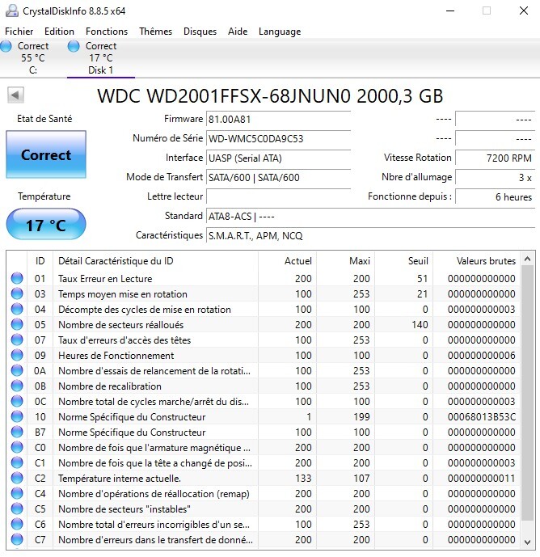Screen dimensions: 540x557
Task: Click the serial number field
Action: [278, 138]
